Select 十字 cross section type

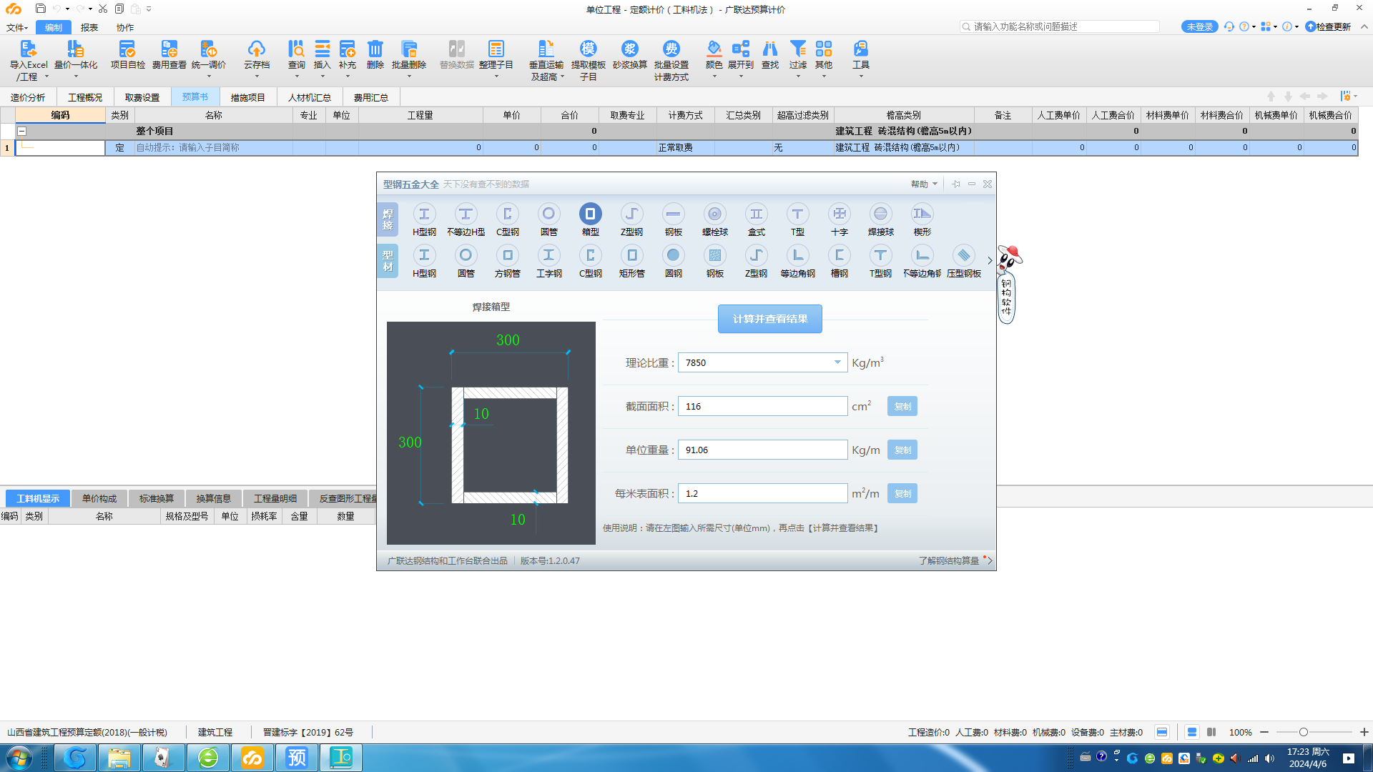coord(839,219)
